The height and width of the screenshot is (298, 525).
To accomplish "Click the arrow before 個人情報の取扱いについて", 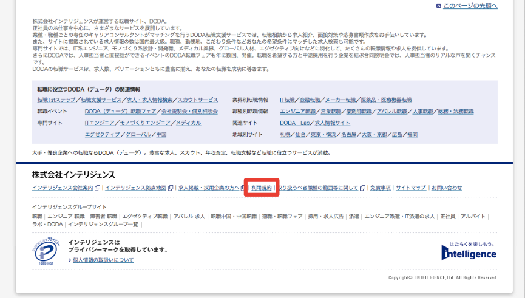I will coord(70,260).
